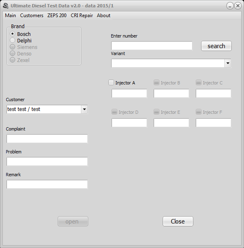This screenshot has width=244, height=248.
Task: Open the Customers menu
Action: [x=32, y=15]
